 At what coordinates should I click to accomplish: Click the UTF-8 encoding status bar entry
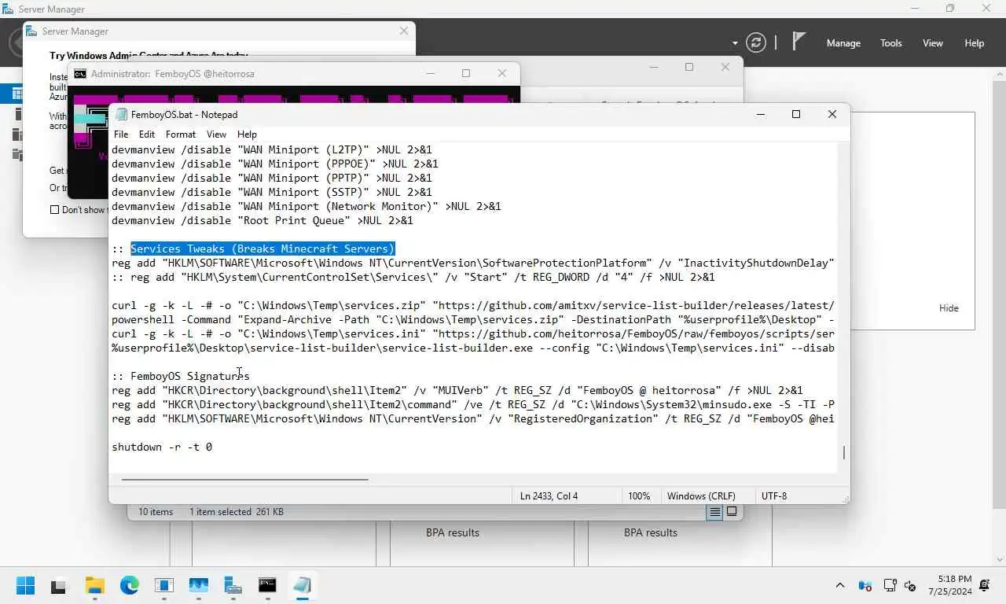click(x=774, y=496)
